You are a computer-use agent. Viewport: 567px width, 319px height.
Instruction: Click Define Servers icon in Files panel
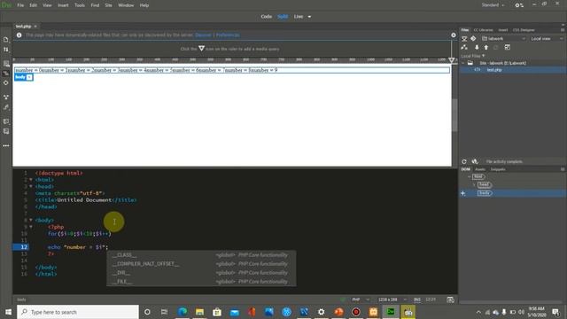(x=464, y=39)
